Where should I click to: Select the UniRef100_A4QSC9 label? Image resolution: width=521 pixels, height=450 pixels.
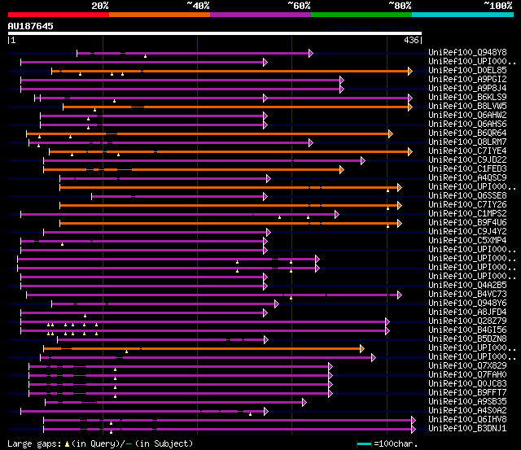467,178
